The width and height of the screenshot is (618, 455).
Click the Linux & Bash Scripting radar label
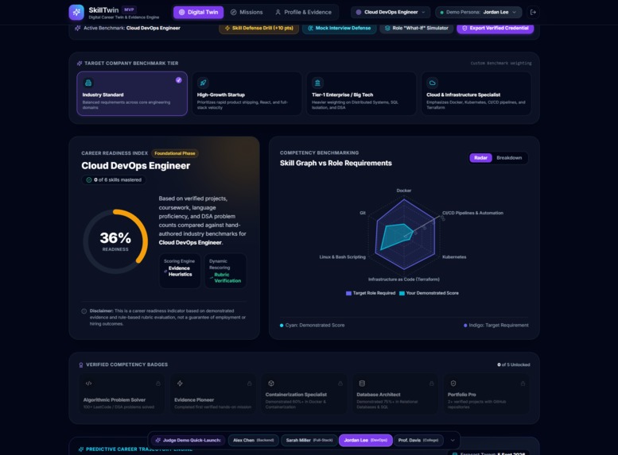point(343,257)
